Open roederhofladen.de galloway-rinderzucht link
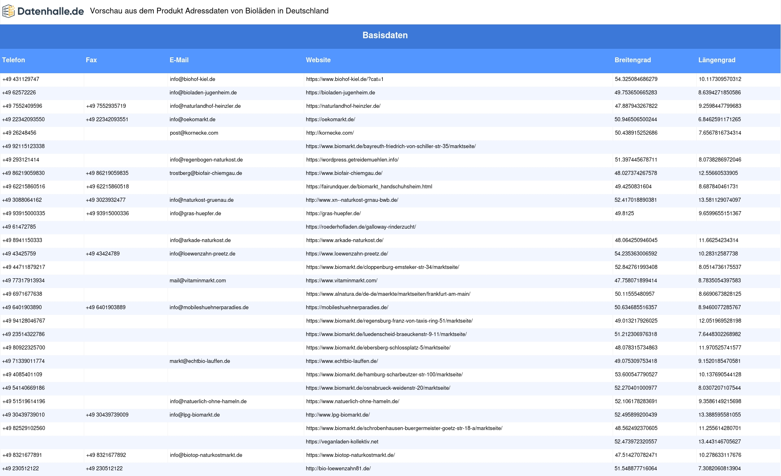781x476 pixels. (361, 227)
